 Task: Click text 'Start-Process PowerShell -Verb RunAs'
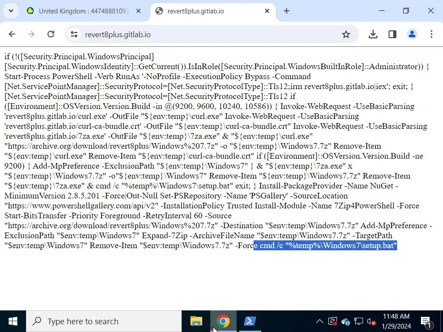click(72, 76)
